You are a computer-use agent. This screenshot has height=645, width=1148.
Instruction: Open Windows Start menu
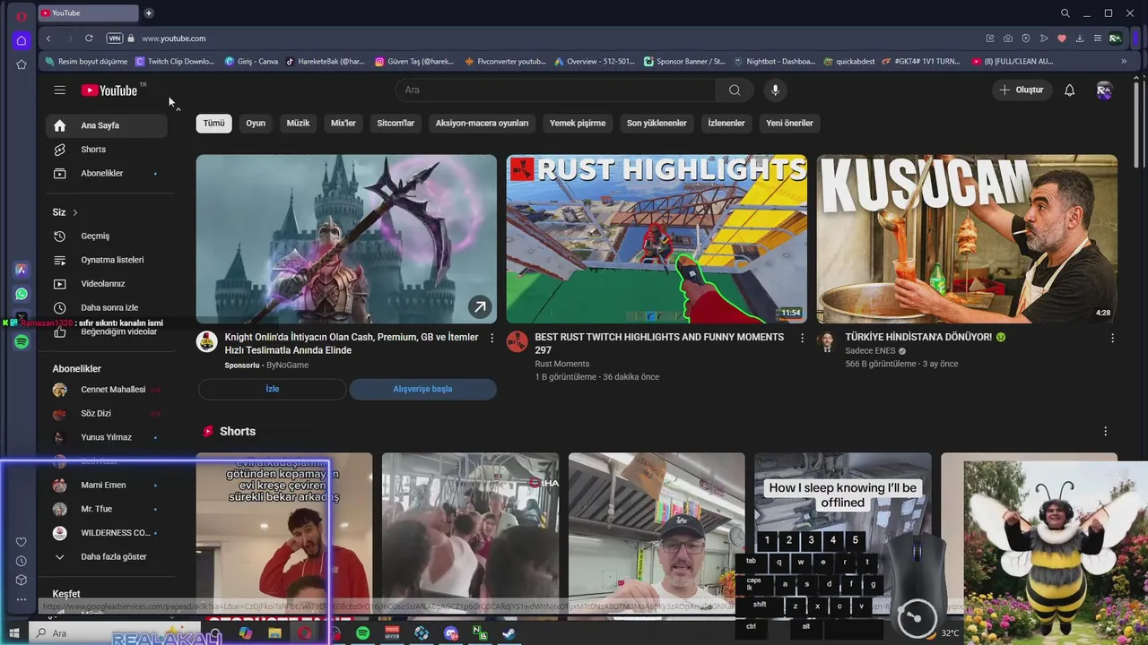click(14, 633)
